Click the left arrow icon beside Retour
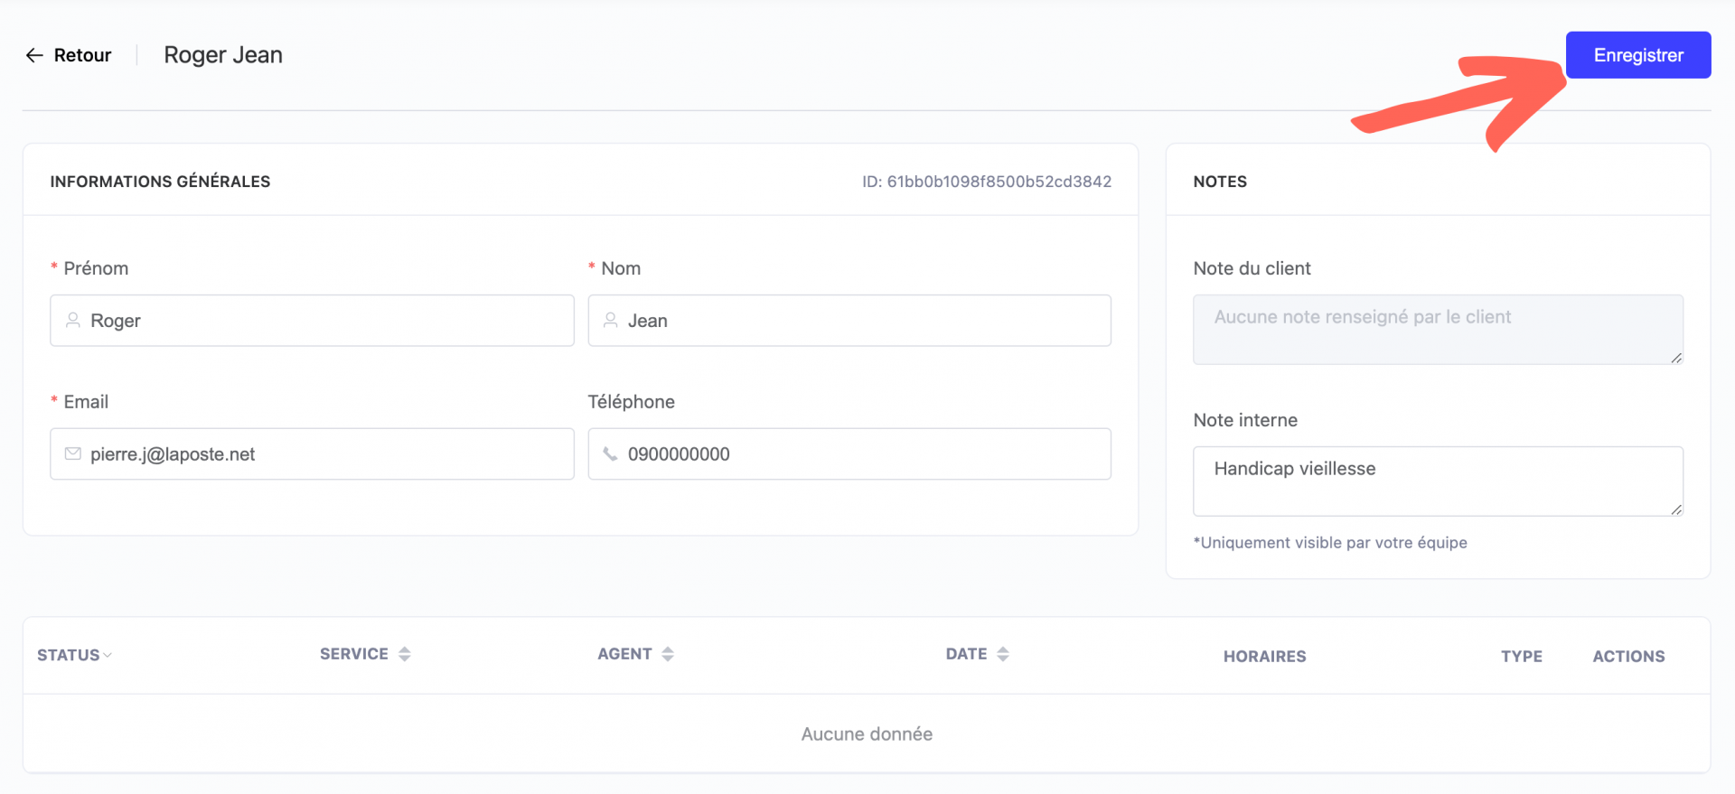The height and width of the screenshot is (794, 1735). (x=34, y=55)
